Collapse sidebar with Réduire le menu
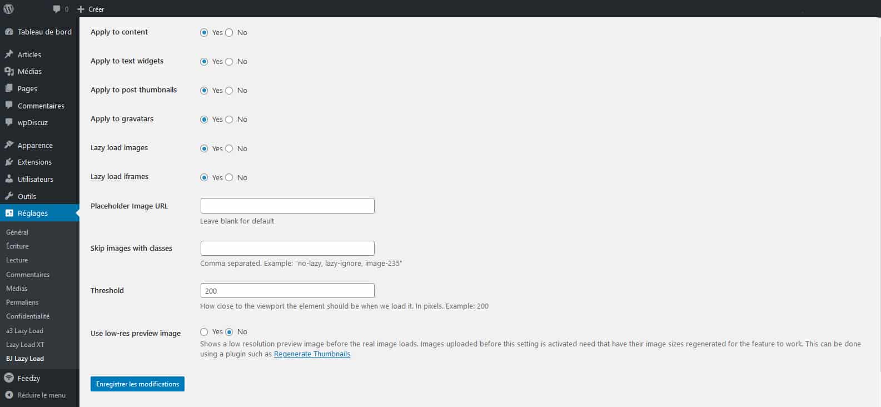 point(36,395)
